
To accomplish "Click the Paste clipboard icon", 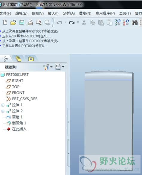I will click(x=101, y=22).
